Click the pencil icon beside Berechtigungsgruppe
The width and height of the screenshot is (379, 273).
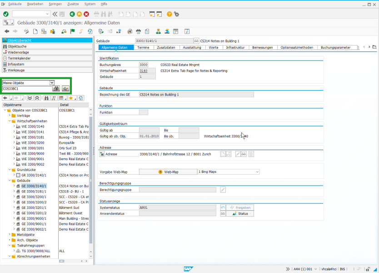click(x=223, y=190)
